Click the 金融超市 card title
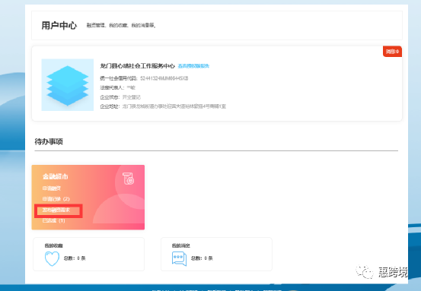 tap(56, 176)
